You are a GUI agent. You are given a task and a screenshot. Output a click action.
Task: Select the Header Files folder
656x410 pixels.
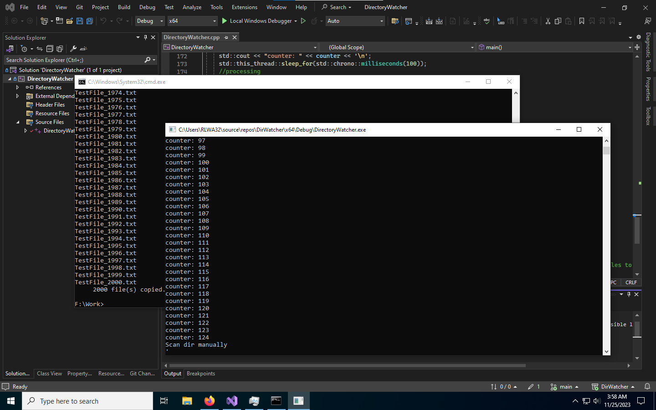50,105
